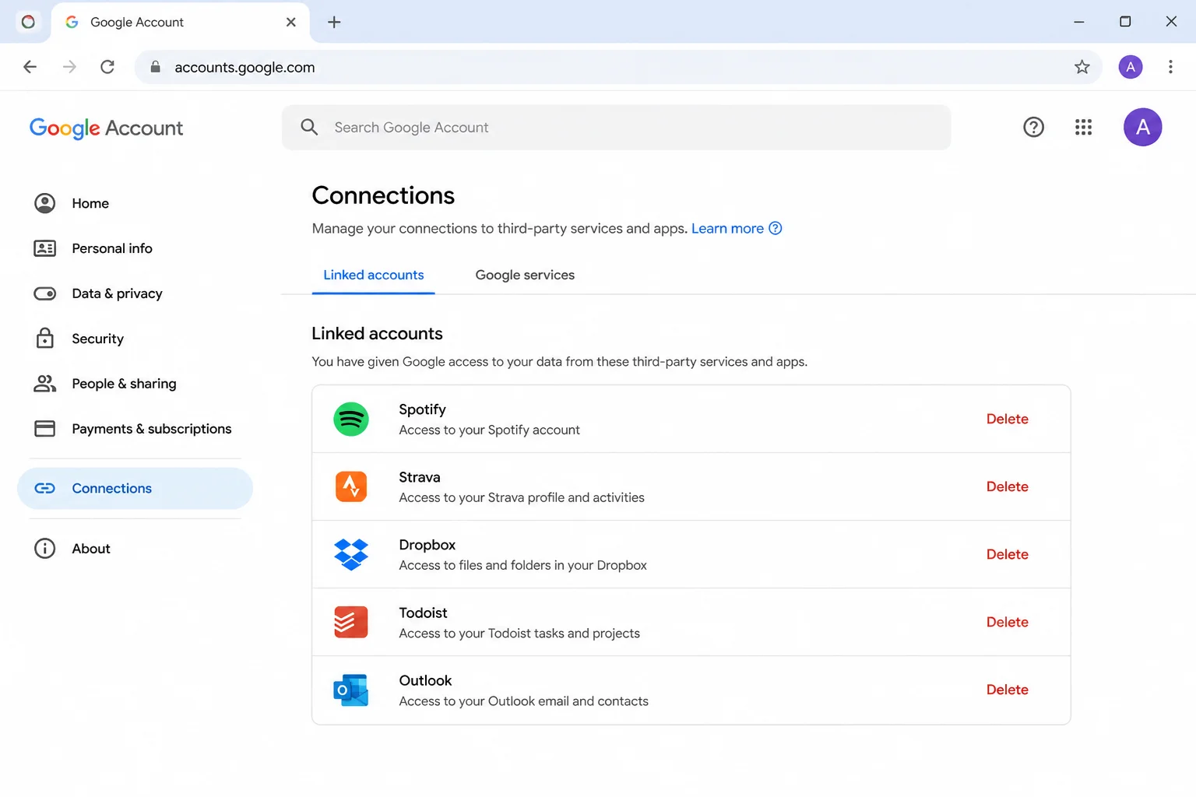Screen dimensions: 1196x797
Task: Open the Chrome profile avatar in toolbar
Action: tap(1131, 67)
